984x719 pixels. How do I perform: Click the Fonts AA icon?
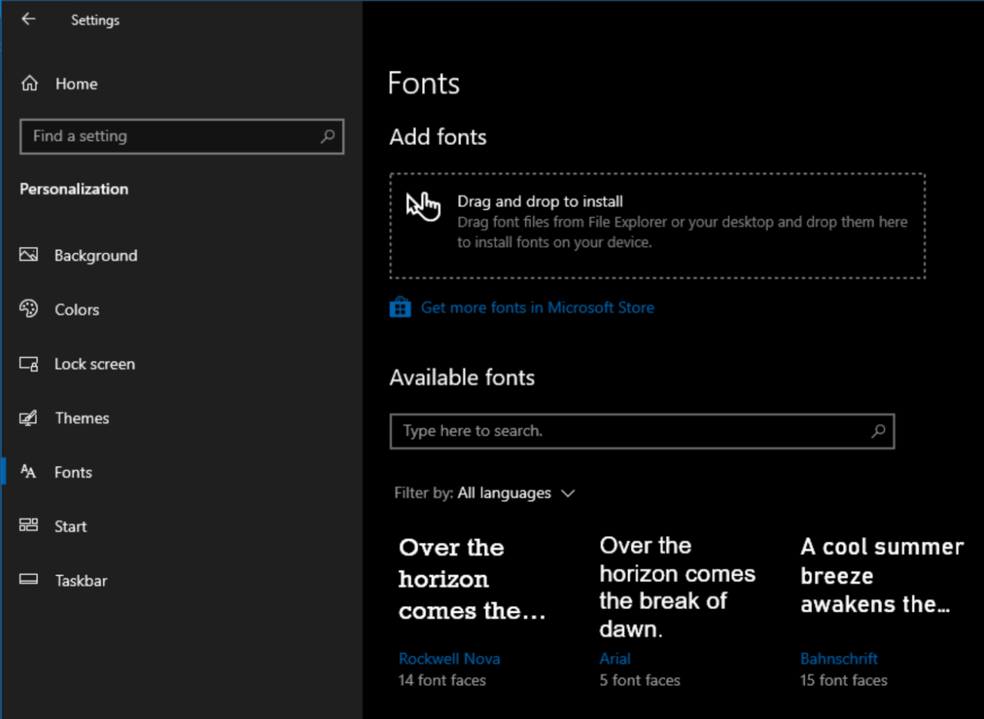[x=28, y=471]
